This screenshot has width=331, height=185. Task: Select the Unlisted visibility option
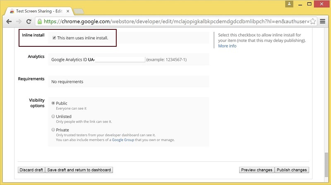click(53, 116)
